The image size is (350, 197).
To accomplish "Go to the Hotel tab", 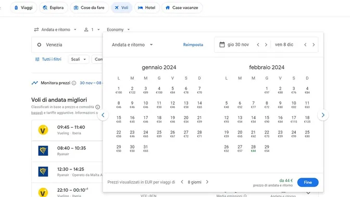I will 147,8.
